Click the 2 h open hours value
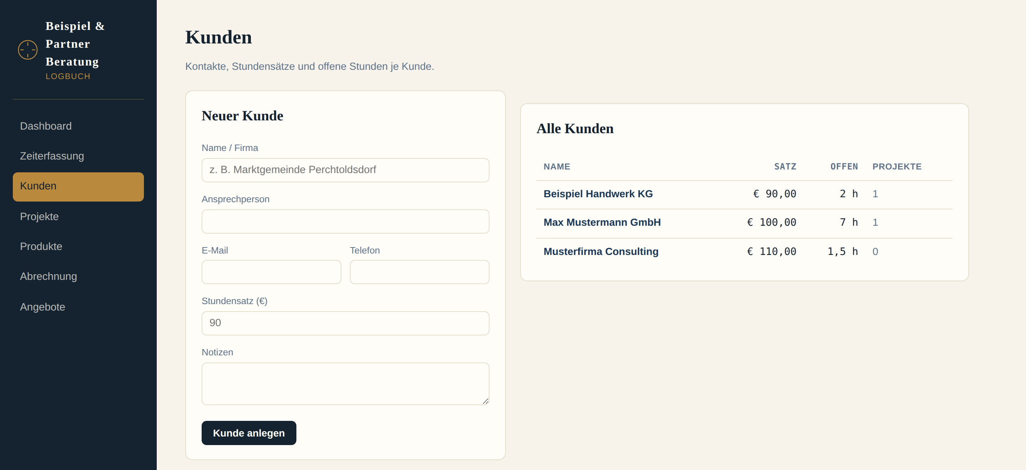 click(x=849, y=194)
